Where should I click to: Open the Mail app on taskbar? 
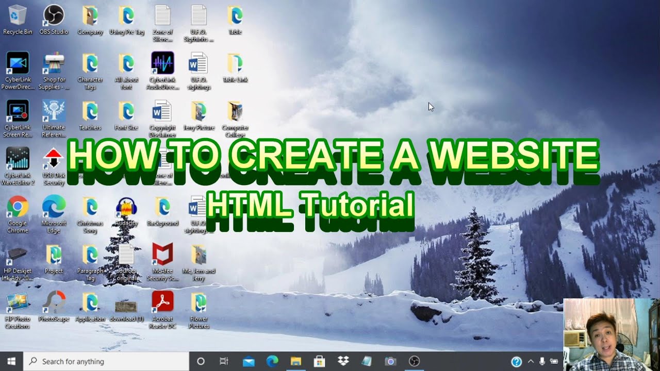pyautogui.click(x=249, y=361)
